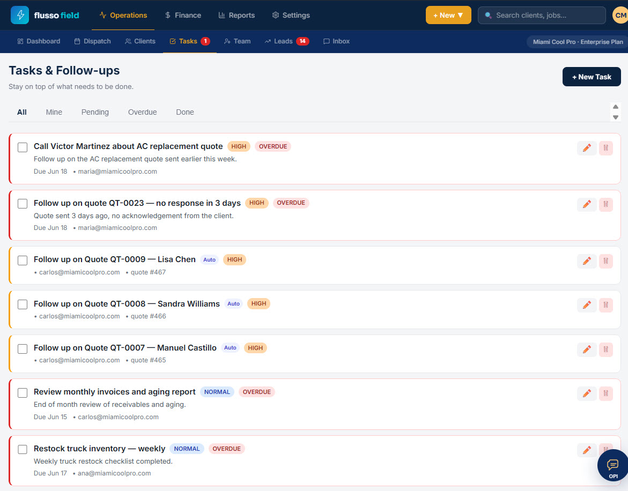This screenshot has width=628, height=491.
Task: Click the scroll up arrow of the task list
Action: click(x=616, y=107)
